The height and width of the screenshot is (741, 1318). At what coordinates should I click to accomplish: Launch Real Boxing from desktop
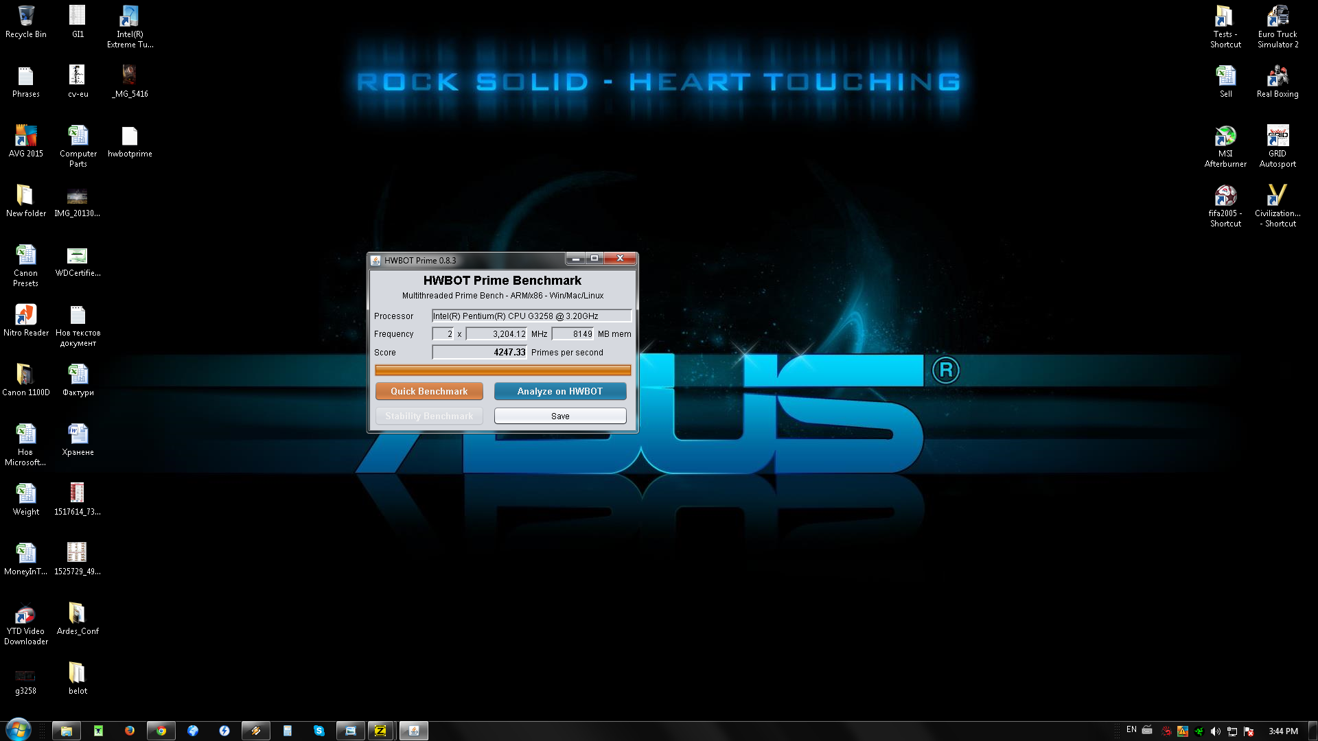(1277, 82)
